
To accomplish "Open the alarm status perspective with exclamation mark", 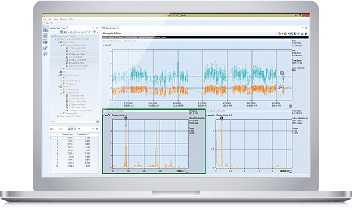I will click(46, 42).
